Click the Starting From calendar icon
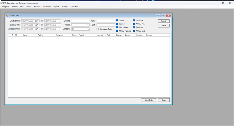The width and height of the screenshot is (234, 126). click(x=37, y=25)
